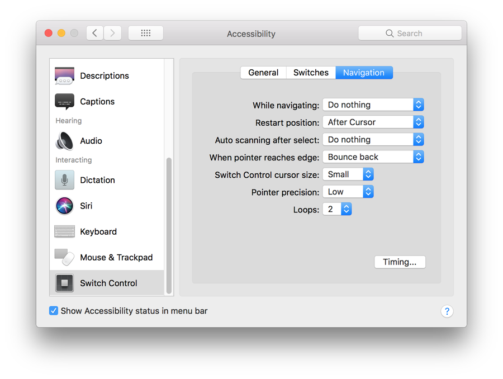Switch to the Switches tab
The width and height of the screenshot is (503, 379).
(311, 73)
